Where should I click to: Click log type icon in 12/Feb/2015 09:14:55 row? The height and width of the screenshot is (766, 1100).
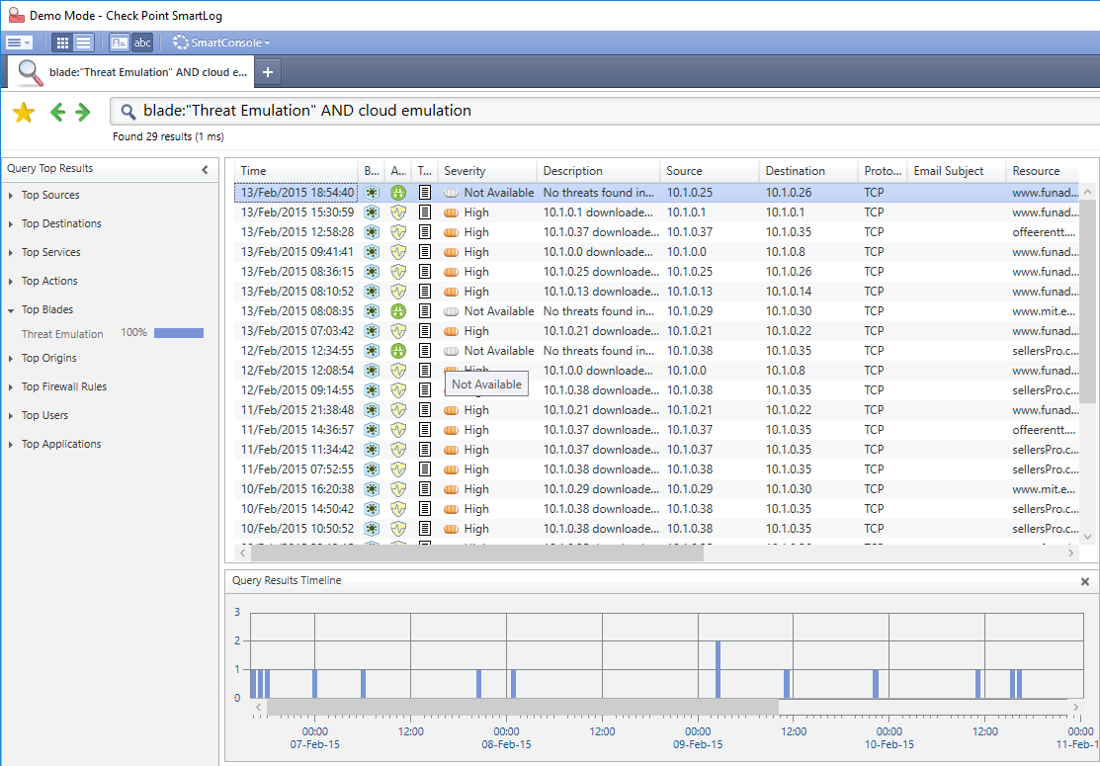[x=424, y=390]
